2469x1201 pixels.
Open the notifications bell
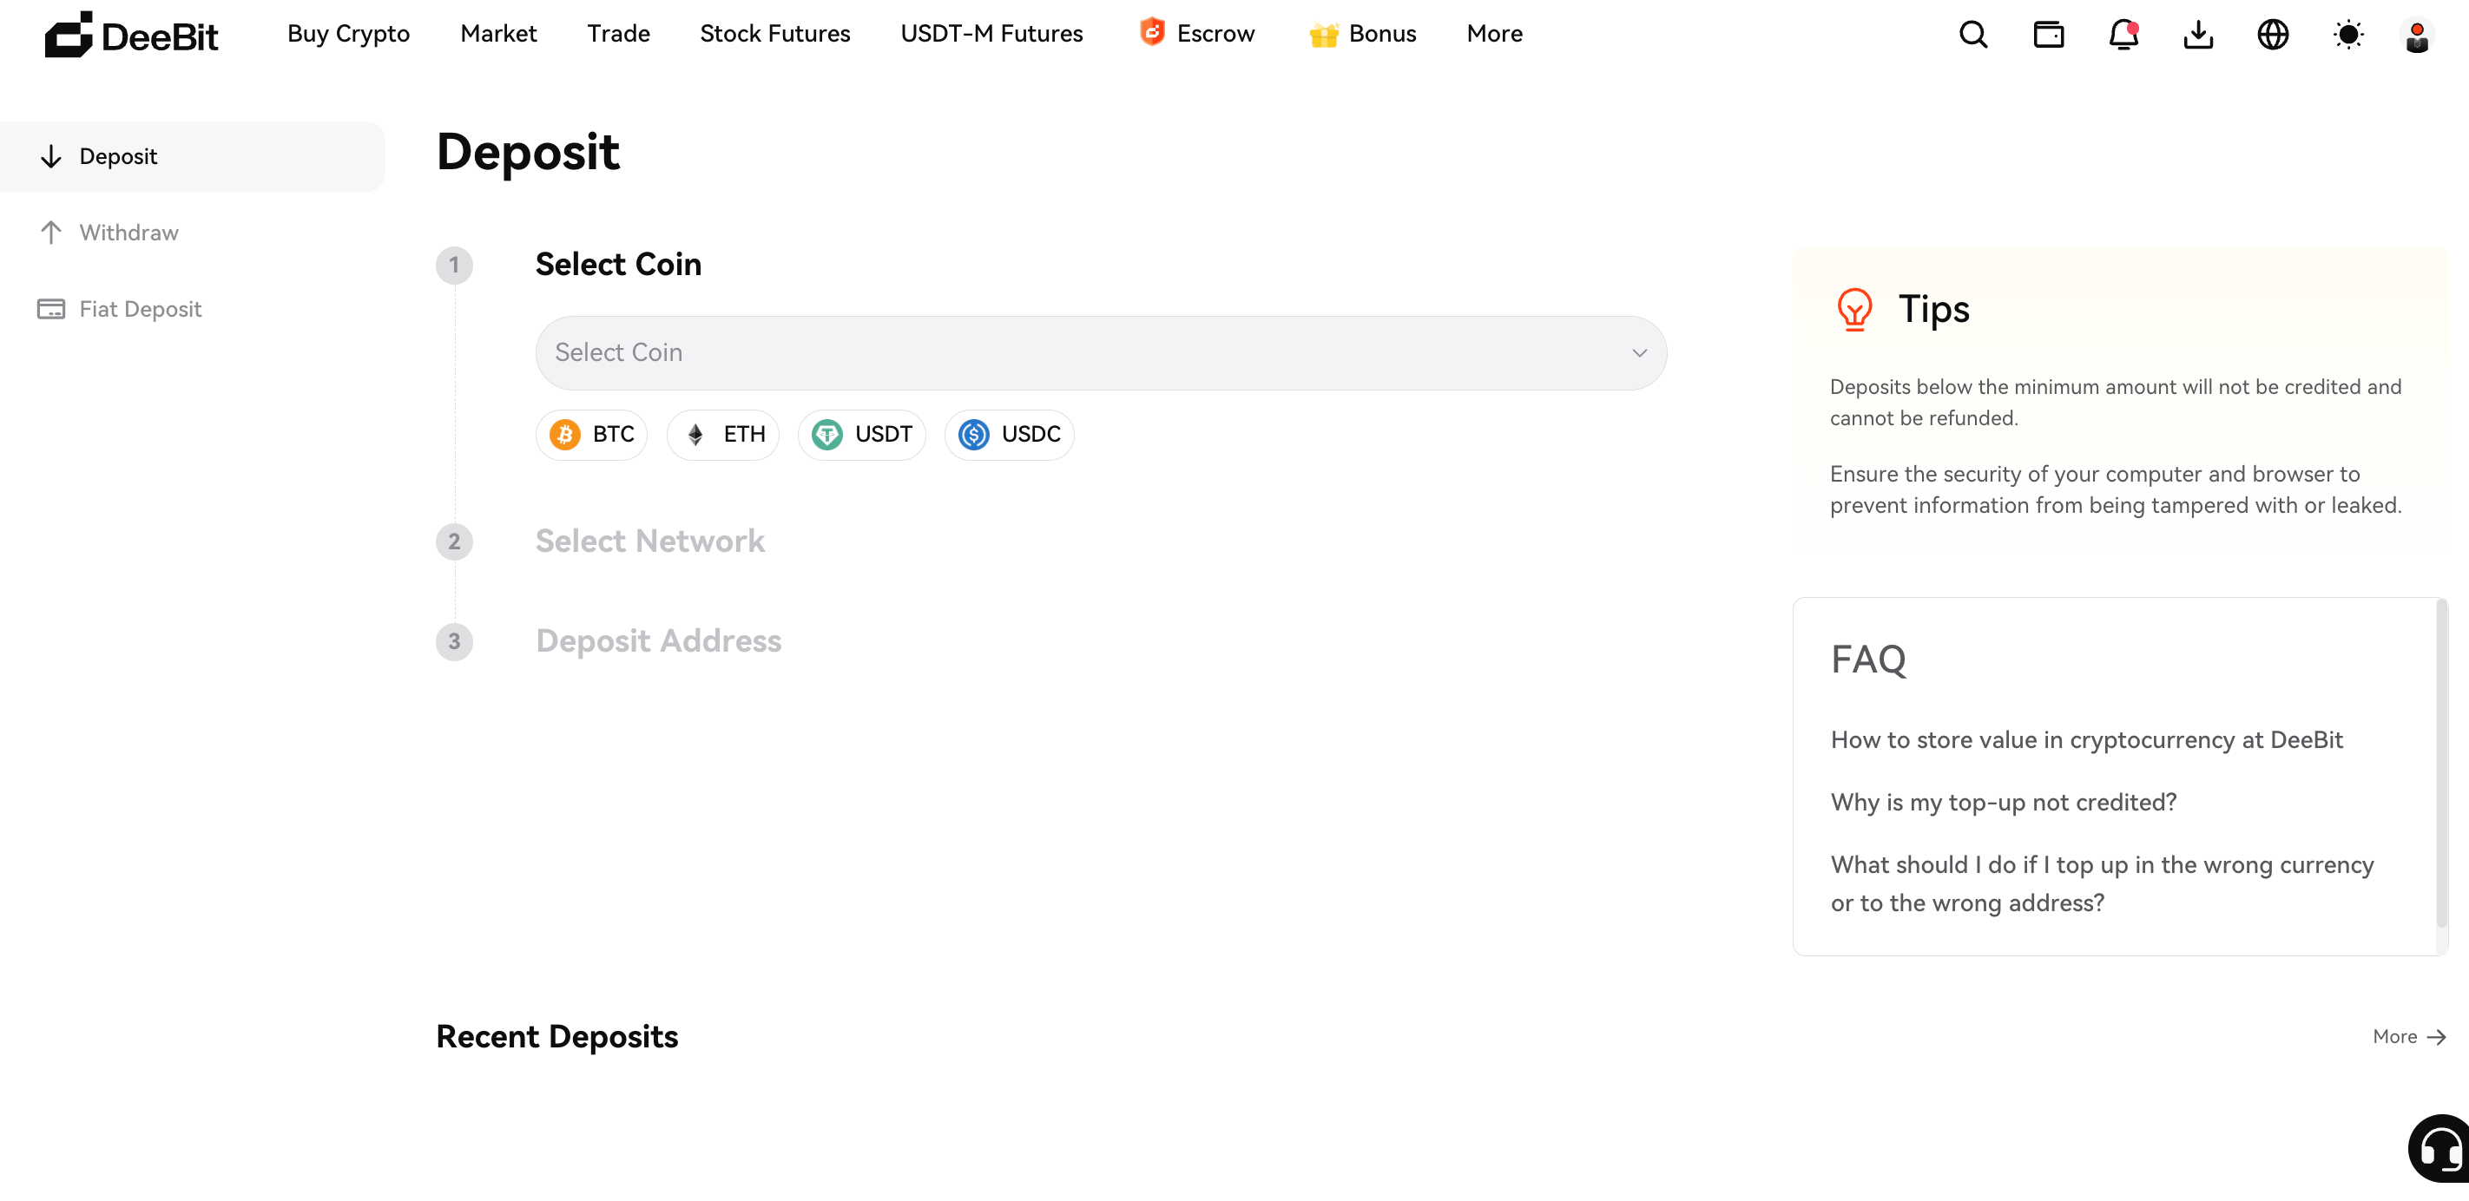coord(2123,35)
